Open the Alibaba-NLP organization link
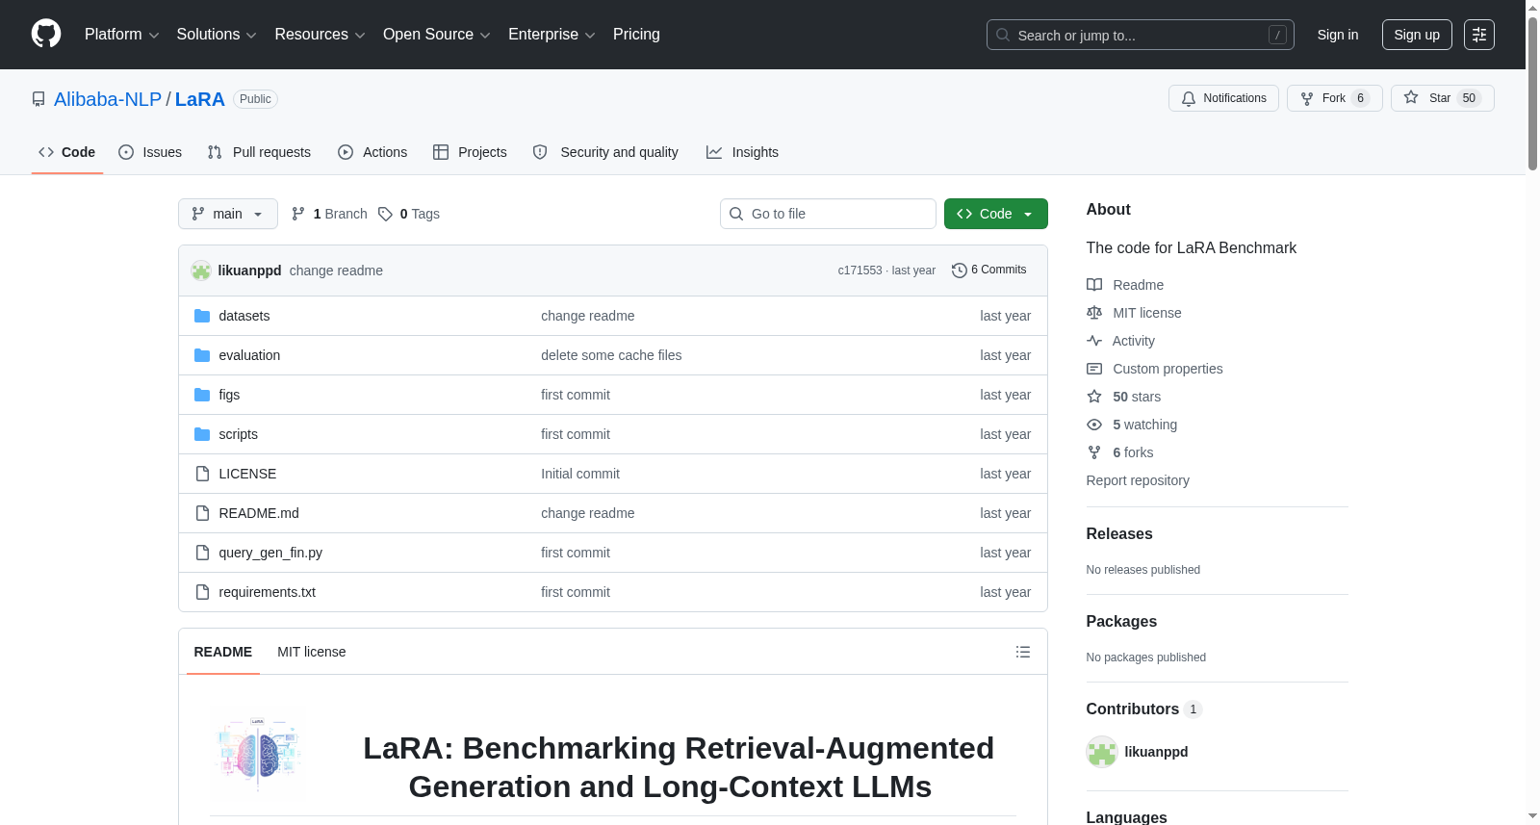This screenshot has height=825, width=1540. click(x=108, y=99)
